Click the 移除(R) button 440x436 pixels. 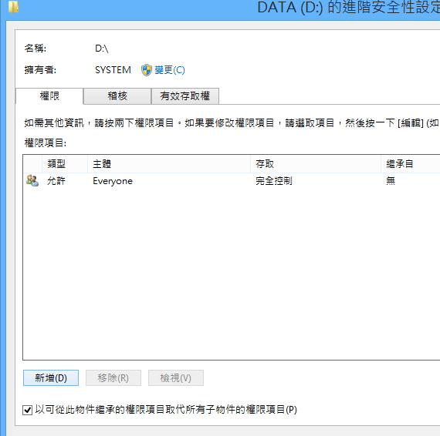coord(113,378)
